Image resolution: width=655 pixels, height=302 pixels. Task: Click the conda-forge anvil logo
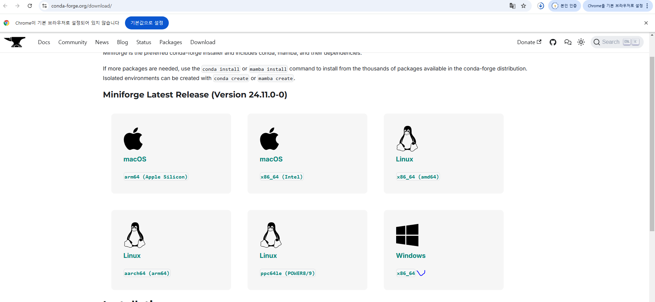pos(15,42)
